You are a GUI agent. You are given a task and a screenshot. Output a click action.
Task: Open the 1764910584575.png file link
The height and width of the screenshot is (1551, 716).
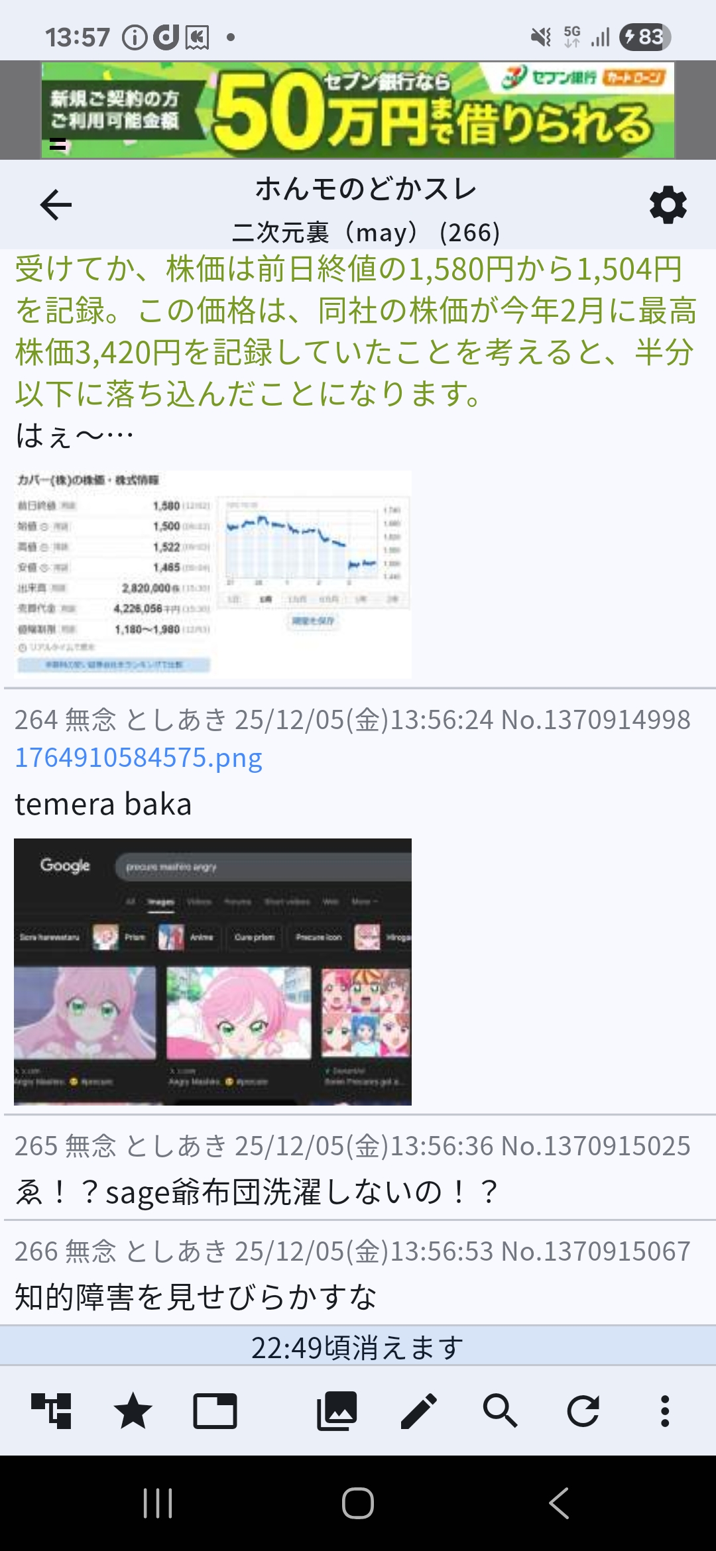click(x=139, y=757)
